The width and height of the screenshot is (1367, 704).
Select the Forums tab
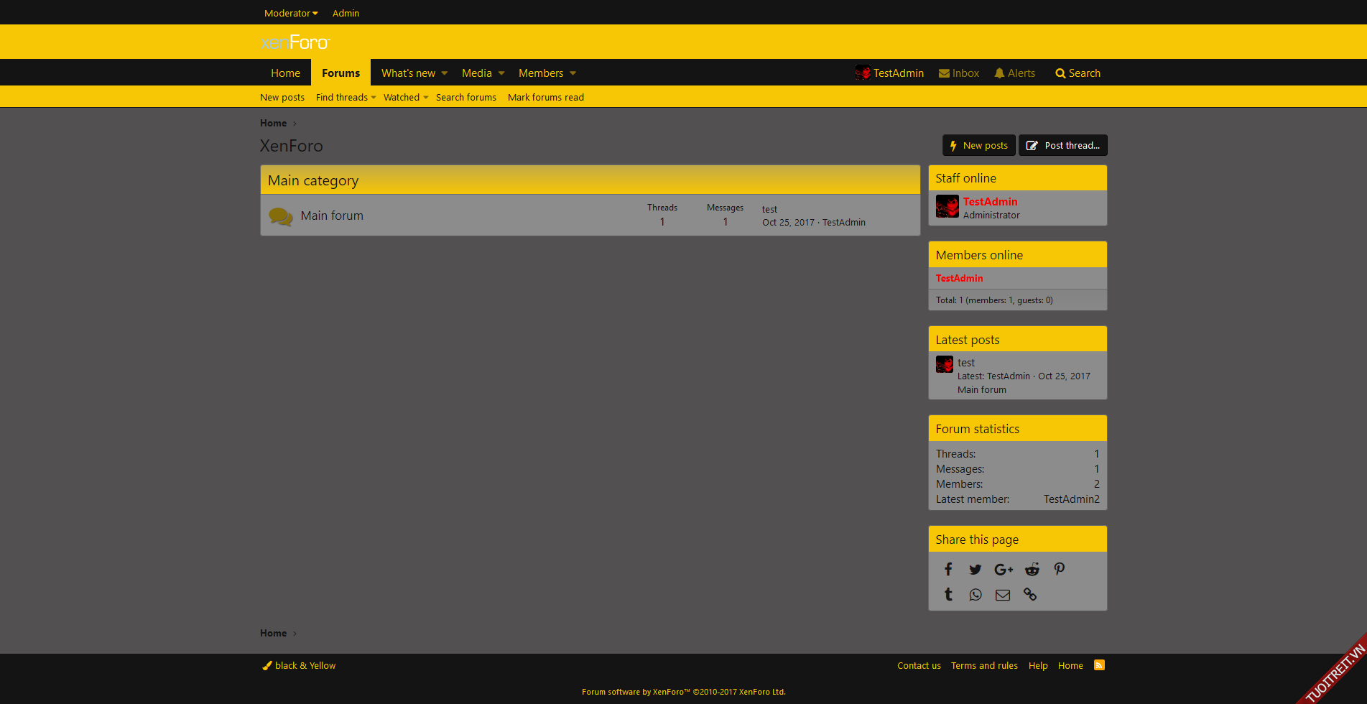(341, 73)
